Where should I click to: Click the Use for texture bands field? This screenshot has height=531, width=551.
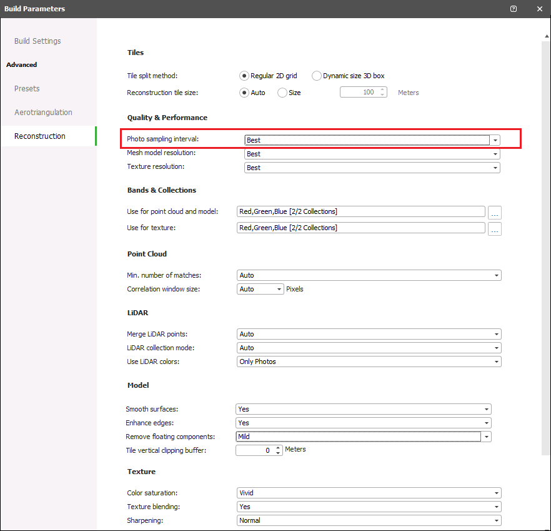tap(361, 228)
